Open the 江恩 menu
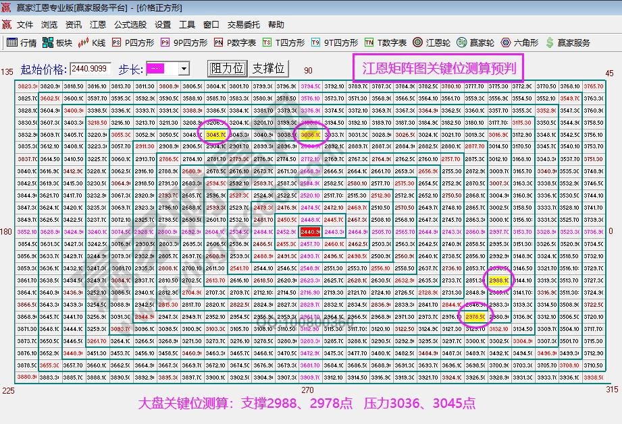 coord(97,24)
